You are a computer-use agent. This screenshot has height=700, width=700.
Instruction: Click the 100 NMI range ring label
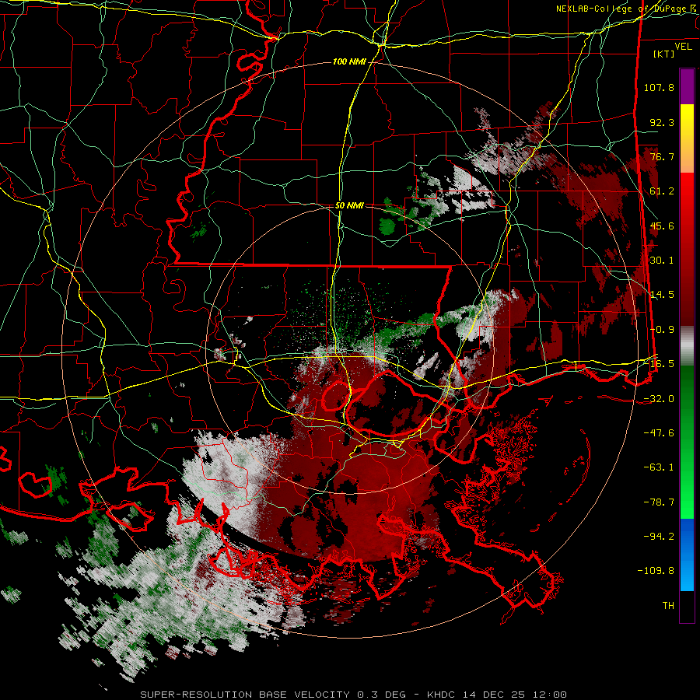tap(349, 61)
